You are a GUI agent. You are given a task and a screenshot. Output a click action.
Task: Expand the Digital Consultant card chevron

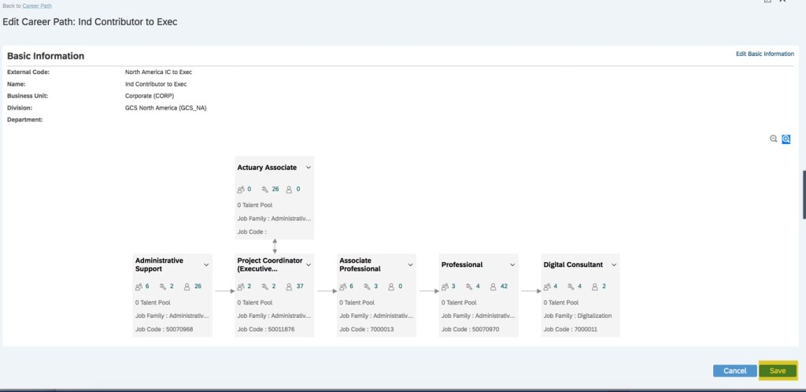click(614, 264)
